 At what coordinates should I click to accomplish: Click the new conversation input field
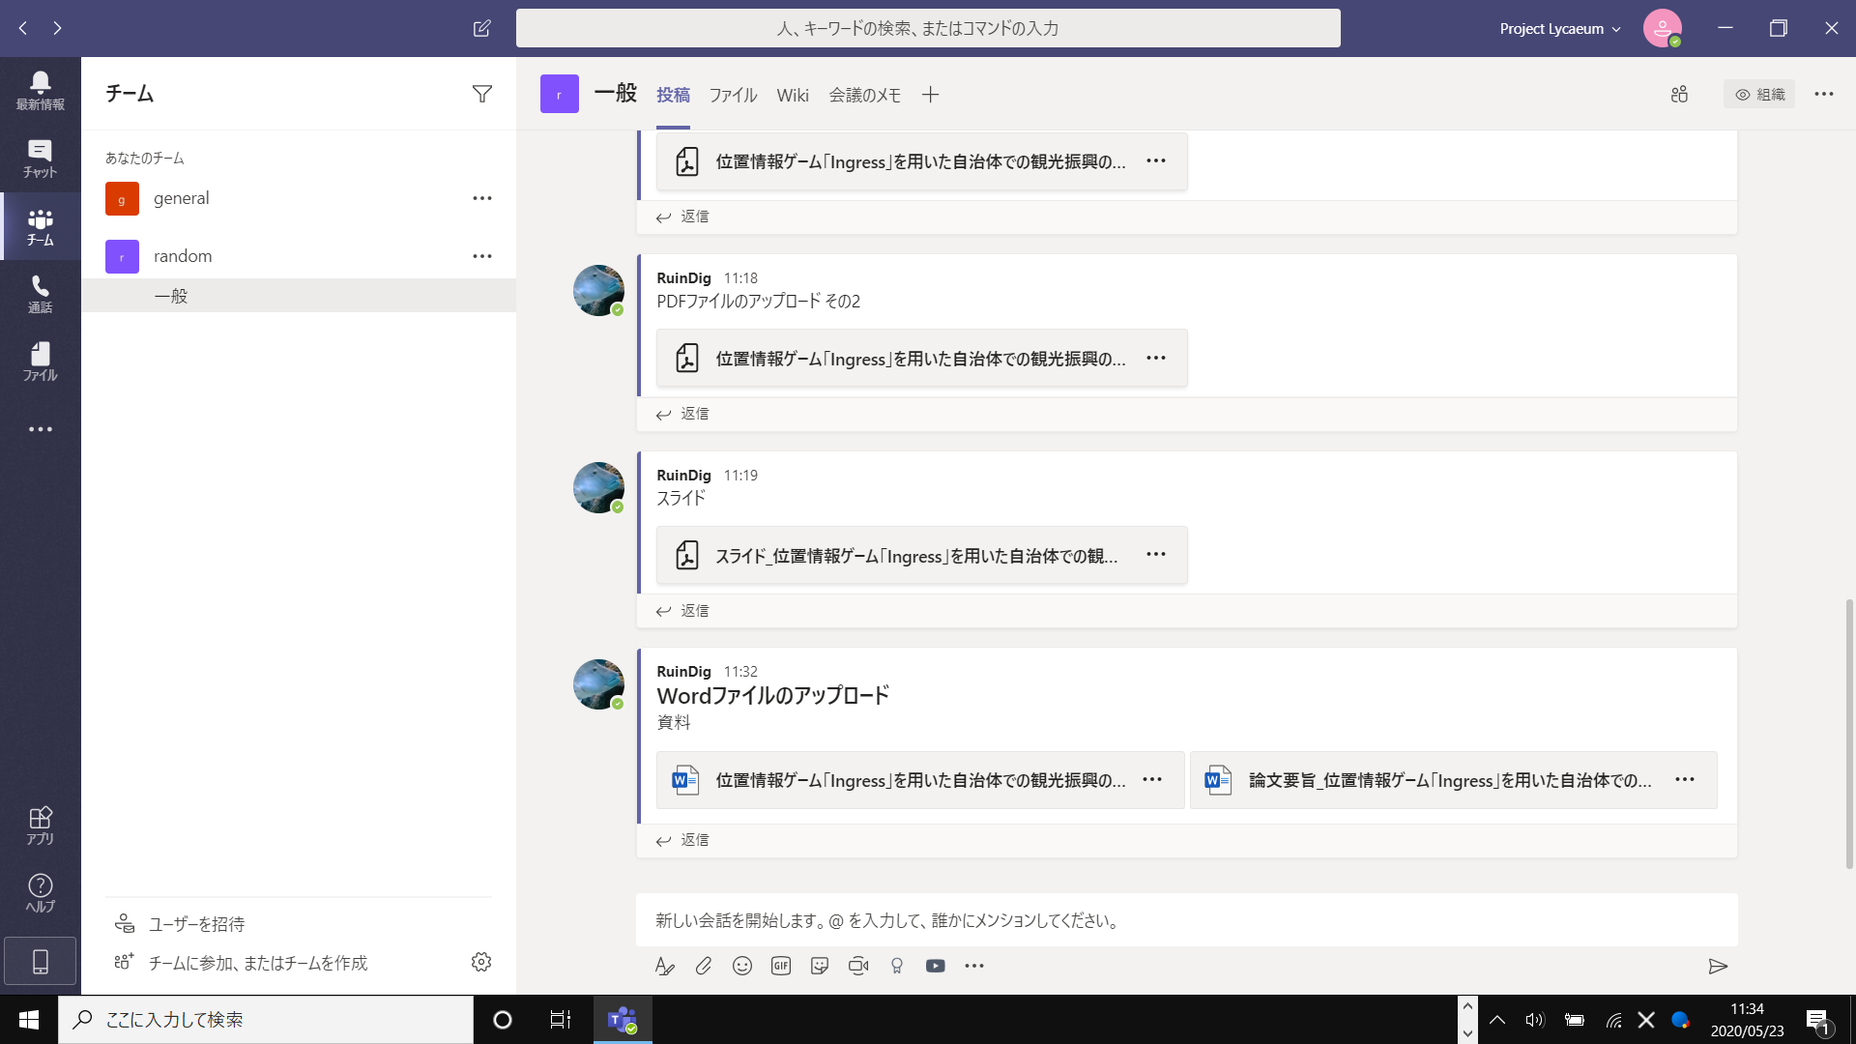coord(1063,920)
